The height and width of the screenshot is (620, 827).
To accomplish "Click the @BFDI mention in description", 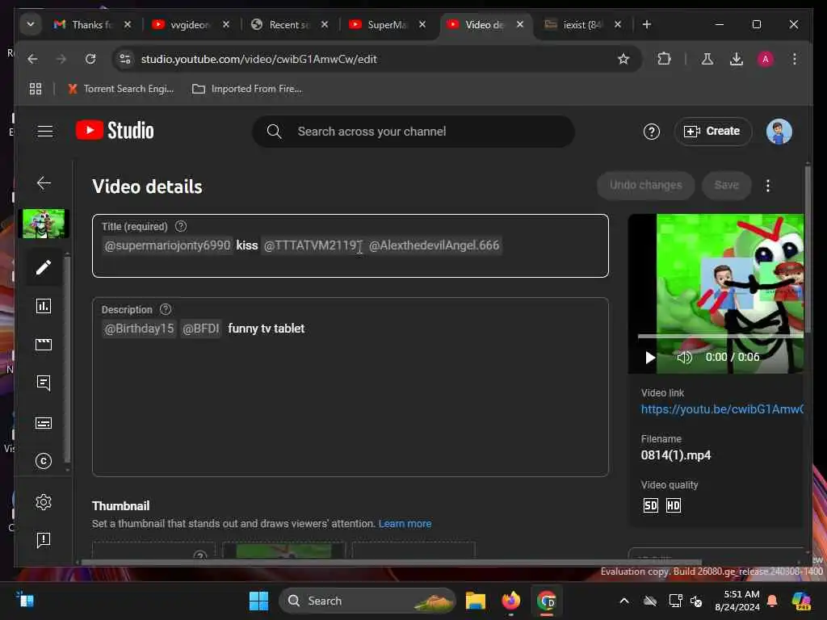I will 200,329.
